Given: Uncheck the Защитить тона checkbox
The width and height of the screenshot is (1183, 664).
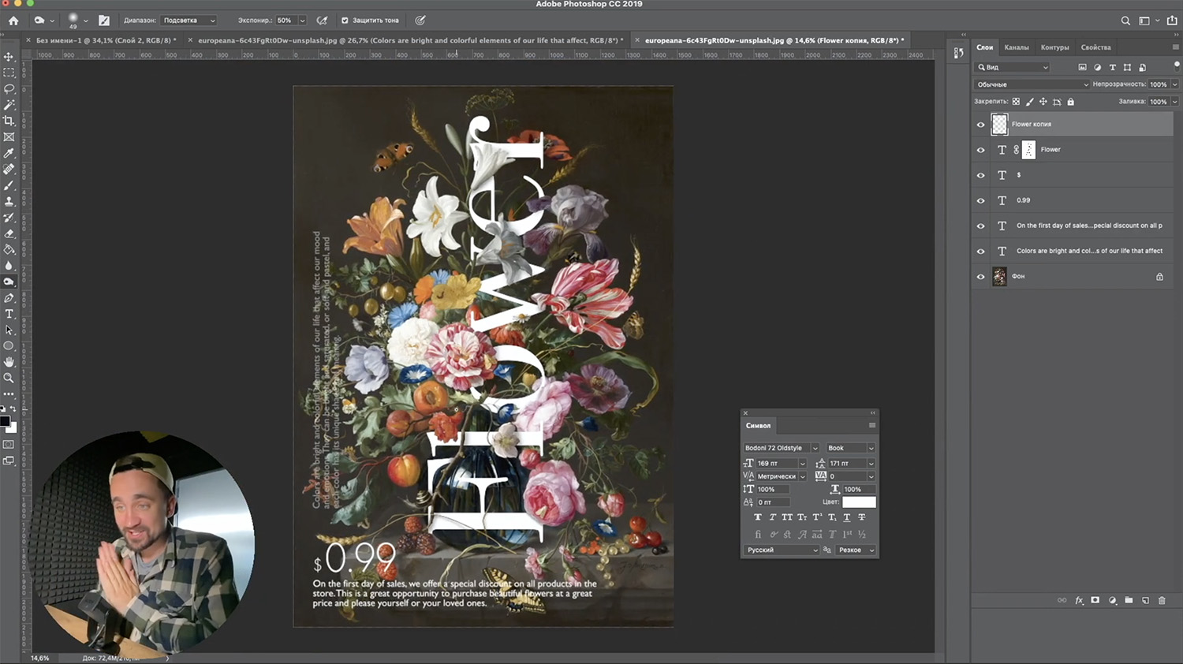Looking at the screenshot, I should (345, 21).
